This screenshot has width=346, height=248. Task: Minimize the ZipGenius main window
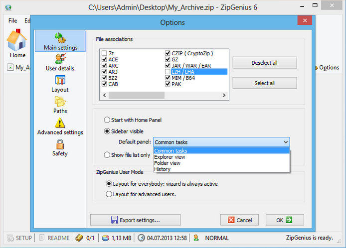302,6
